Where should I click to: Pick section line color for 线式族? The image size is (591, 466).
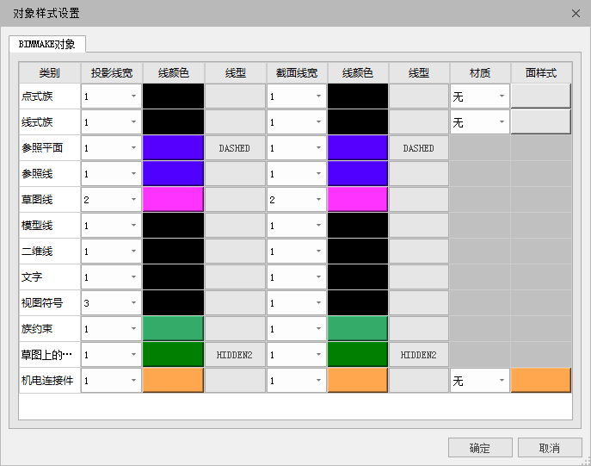pyautogui.click(x=358, y=121)
